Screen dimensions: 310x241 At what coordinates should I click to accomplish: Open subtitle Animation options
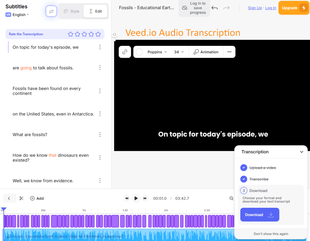point(206,52)
